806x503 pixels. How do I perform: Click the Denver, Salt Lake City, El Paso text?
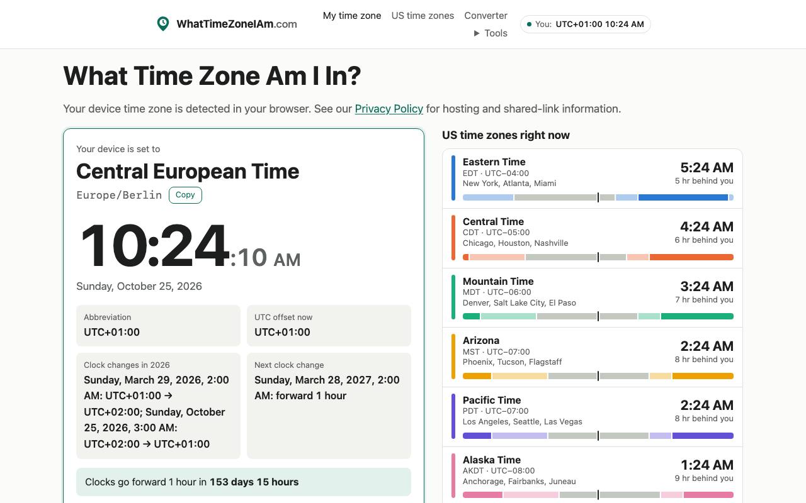519,303
